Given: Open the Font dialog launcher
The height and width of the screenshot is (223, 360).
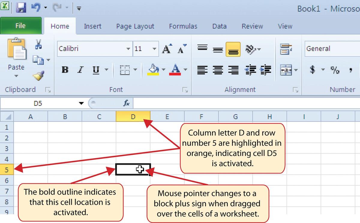Looking at the screenshot, I should (x=185, y=89).
